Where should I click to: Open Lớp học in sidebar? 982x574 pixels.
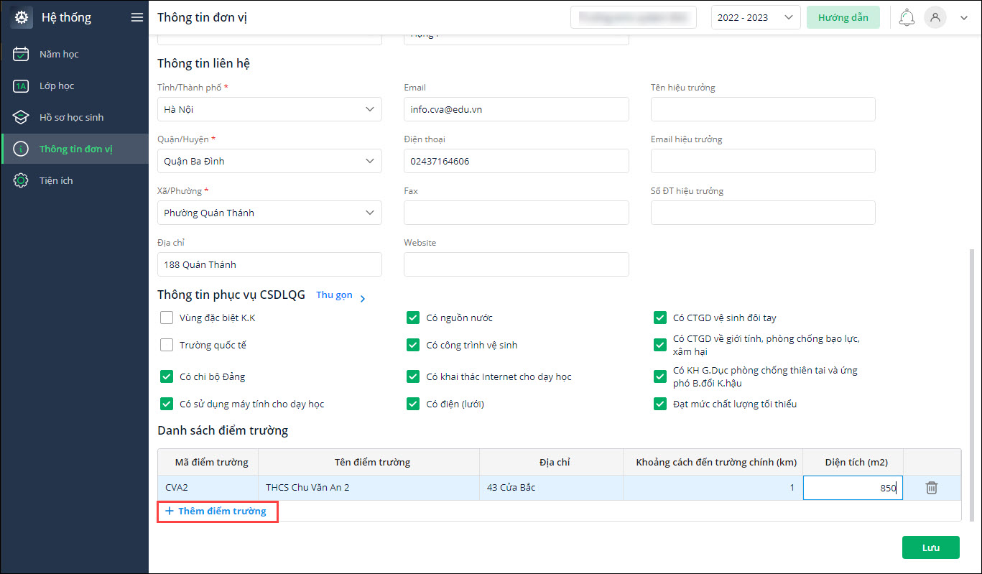[75, 86]
